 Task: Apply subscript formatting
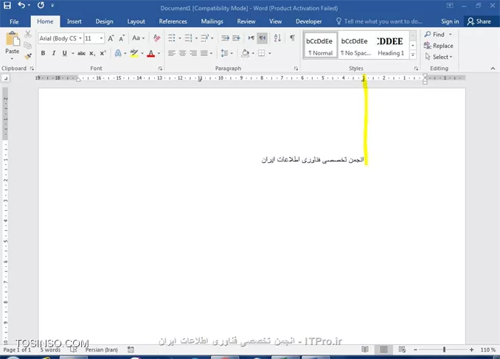(x=92, y=53)
